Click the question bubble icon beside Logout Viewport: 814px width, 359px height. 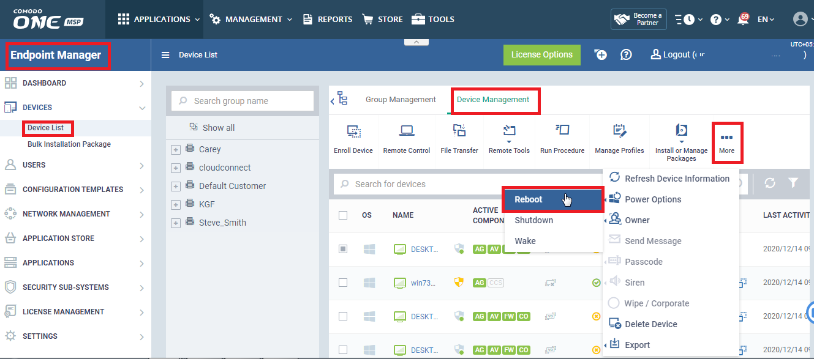626,54
